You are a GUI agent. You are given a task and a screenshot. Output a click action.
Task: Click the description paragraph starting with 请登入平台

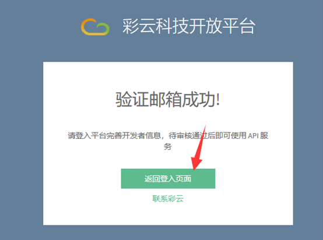pos(168,141)
